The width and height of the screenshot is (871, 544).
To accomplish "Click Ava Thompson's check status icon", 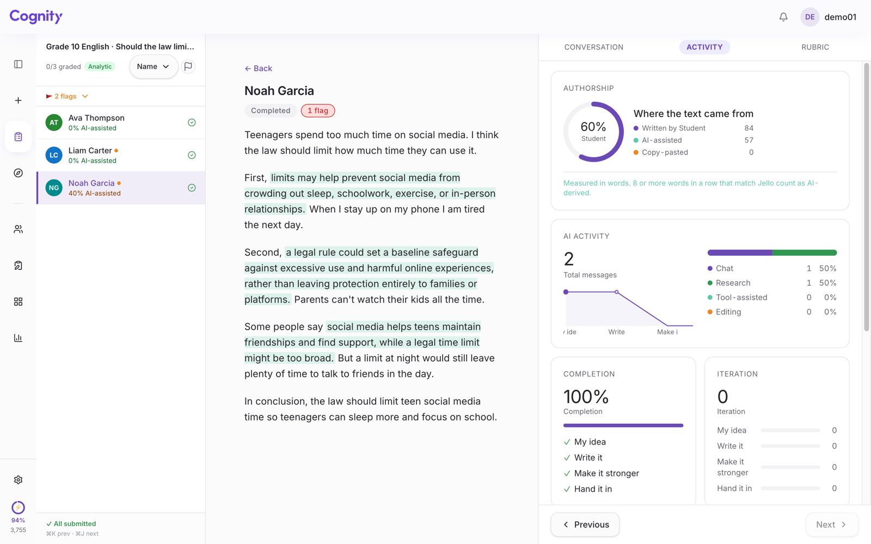I will click(192, 122).
